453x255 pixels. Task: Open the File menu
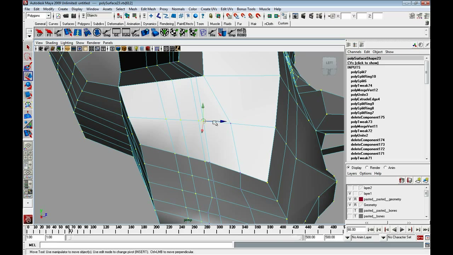point(27,9)
